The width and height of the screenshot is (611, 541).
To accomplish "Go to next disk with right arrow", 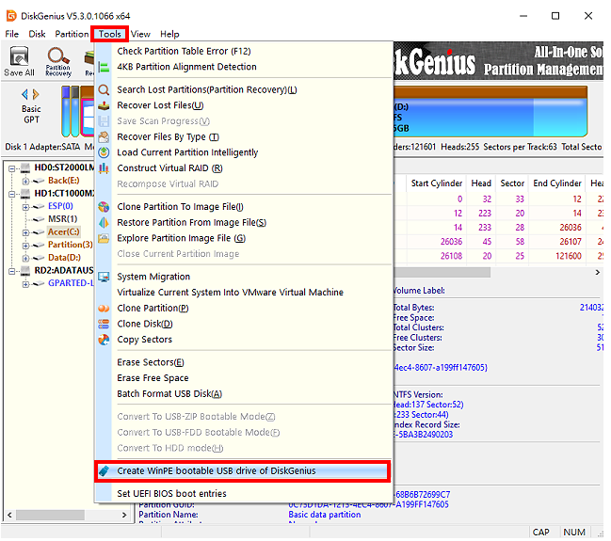I will click(x=36, y=94).
